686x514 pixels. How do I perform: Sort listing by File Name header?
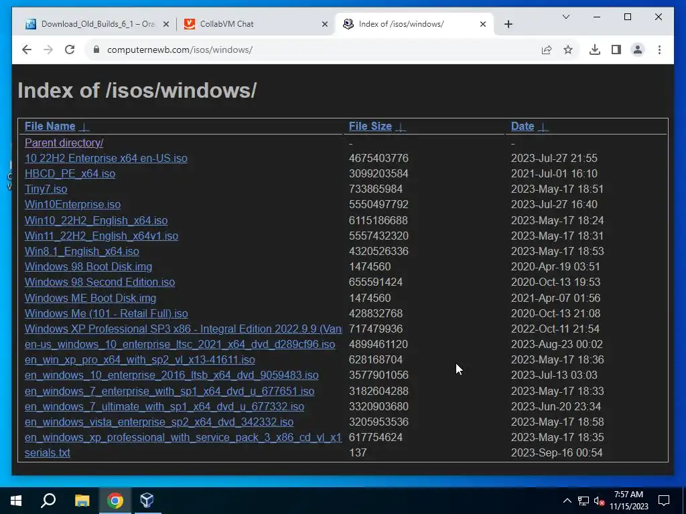(x=50, y=126)
